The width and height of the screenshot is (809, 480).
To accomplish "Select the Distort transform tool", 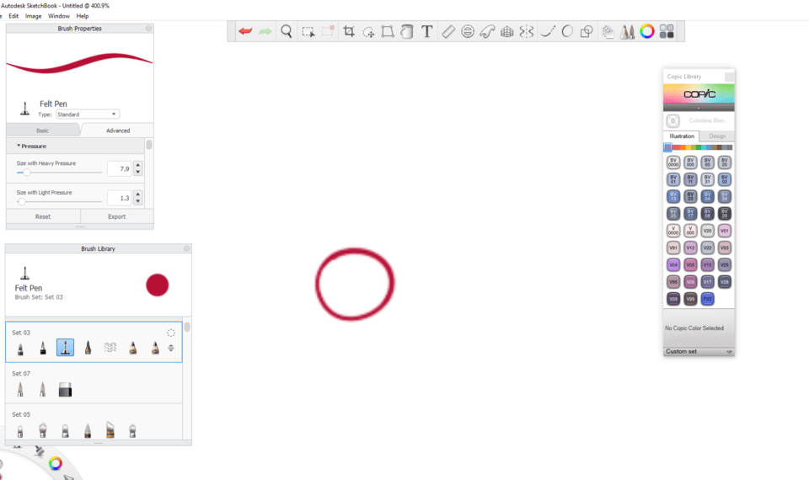I will [x=388, y=31].
